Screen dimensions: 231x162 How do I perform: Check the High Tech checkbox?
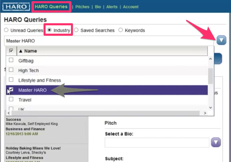click(x=11, y=70)
